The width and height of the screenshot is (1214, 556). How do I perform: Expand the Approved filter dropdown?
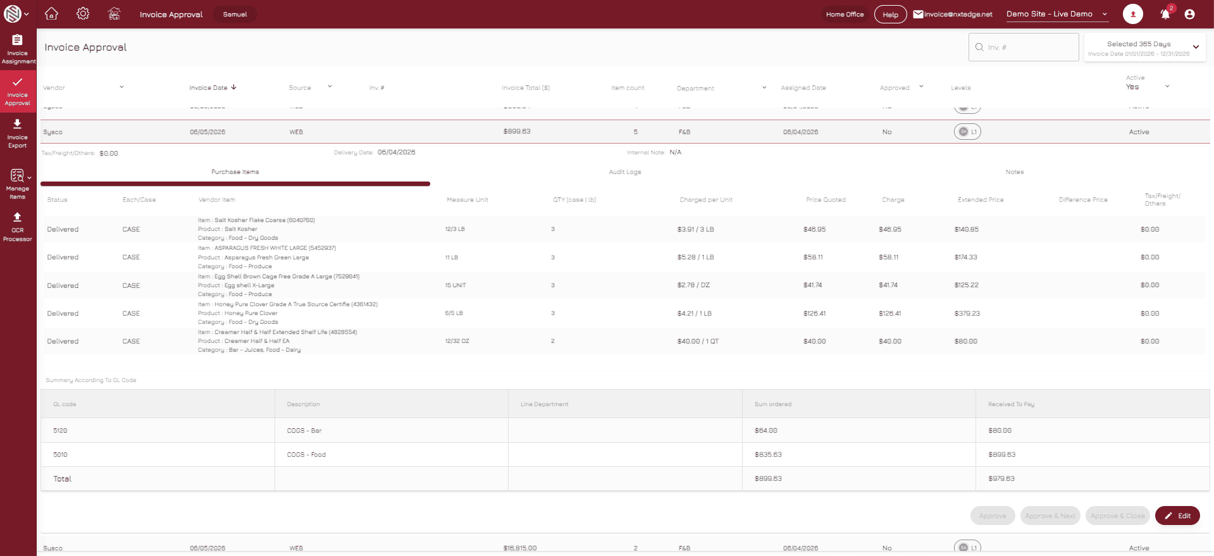click(x=921, y=87)
